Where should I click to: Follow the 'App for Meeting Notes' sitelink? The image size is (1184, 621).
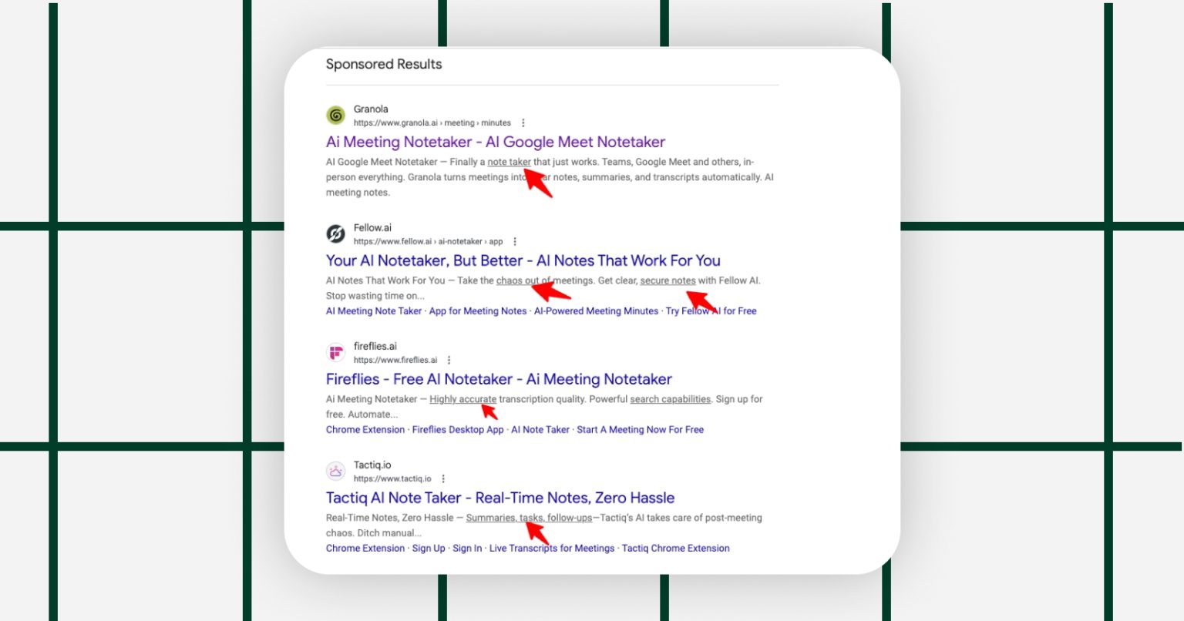click(478, 311)
